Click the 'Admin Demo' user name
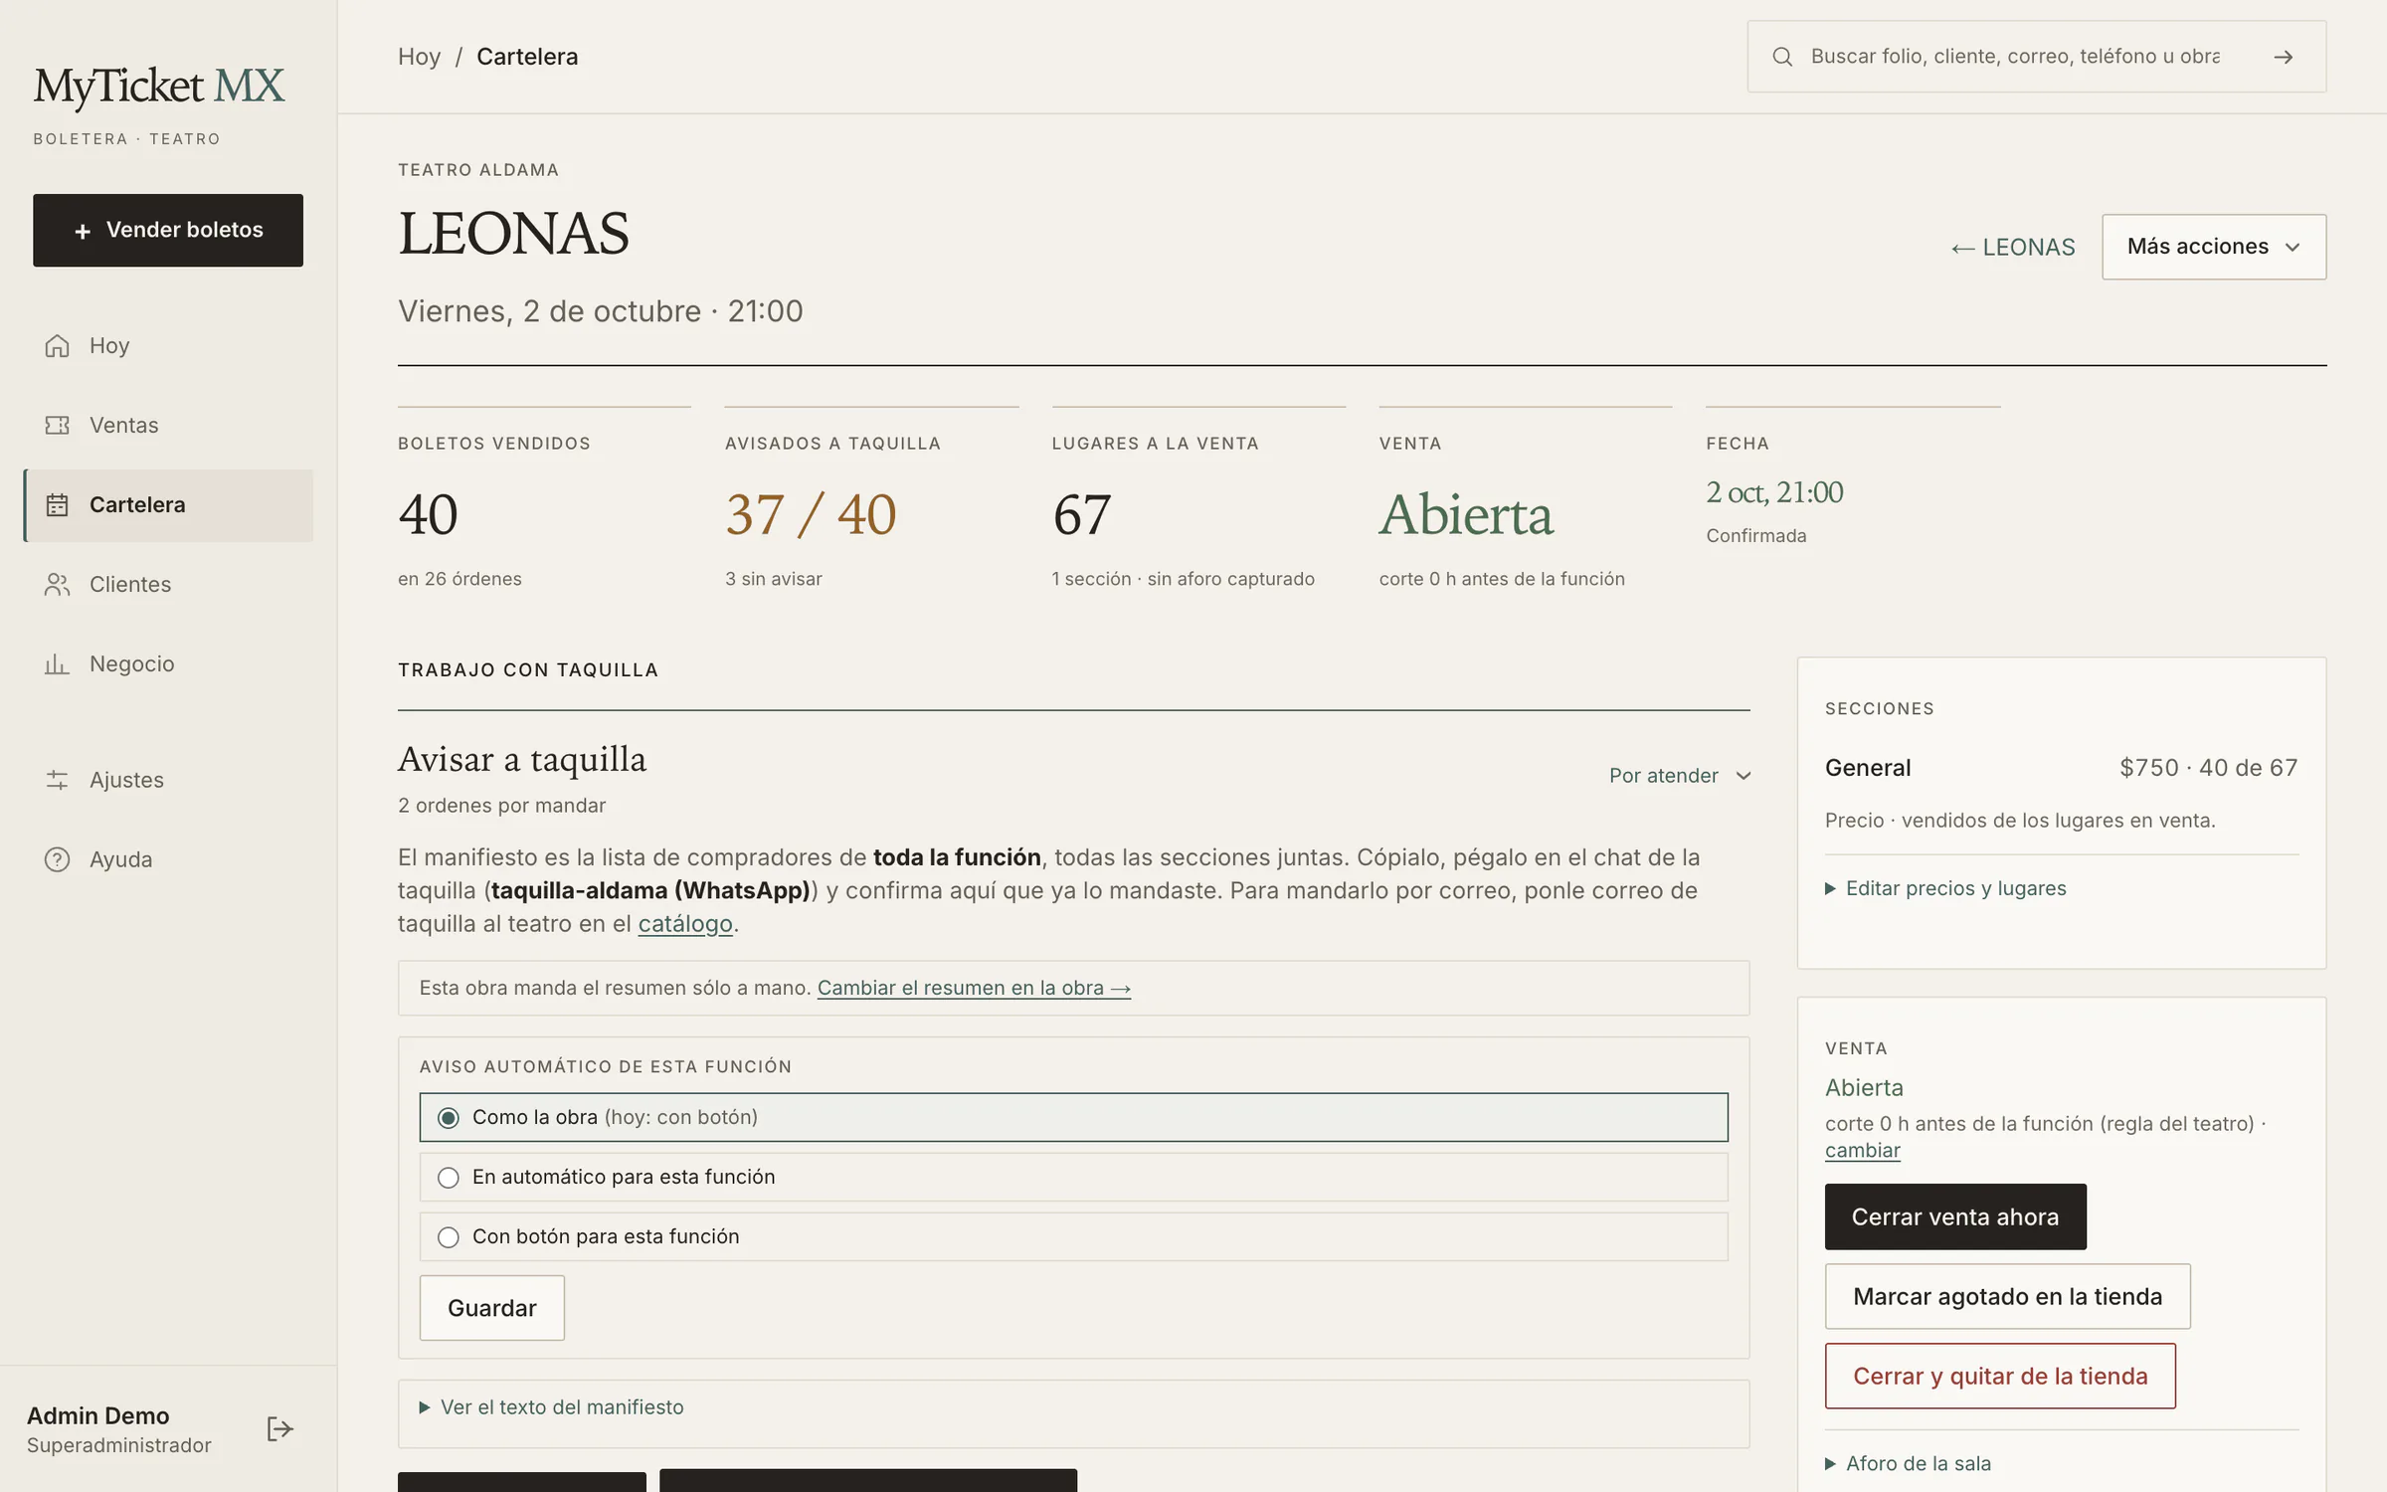 pyautogui.click(x=97, y=1415)
